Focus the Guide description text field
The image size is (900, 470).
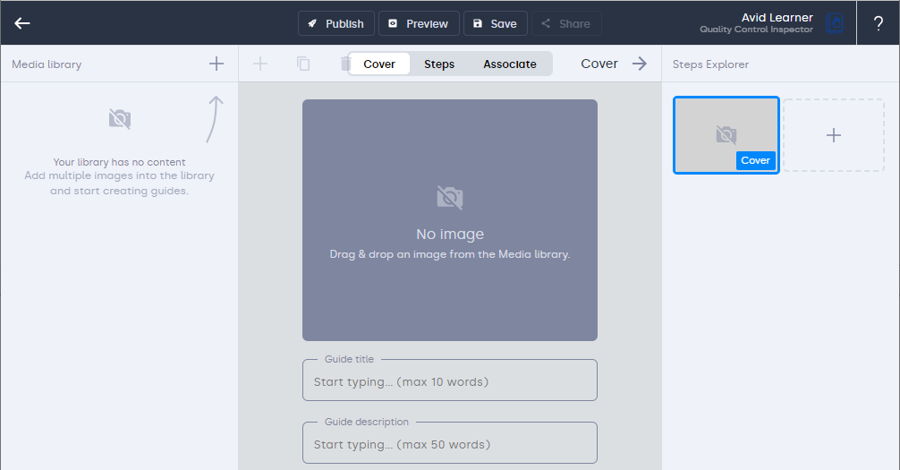pos(449,445)
